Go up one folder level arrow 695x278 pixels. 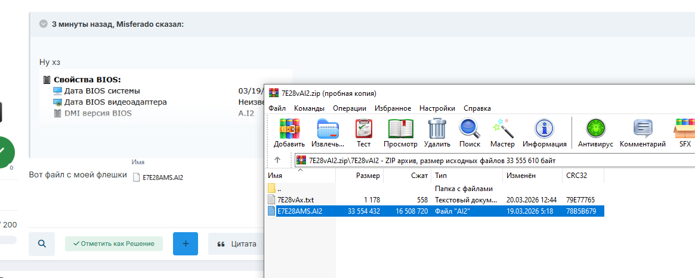point(277,160)
